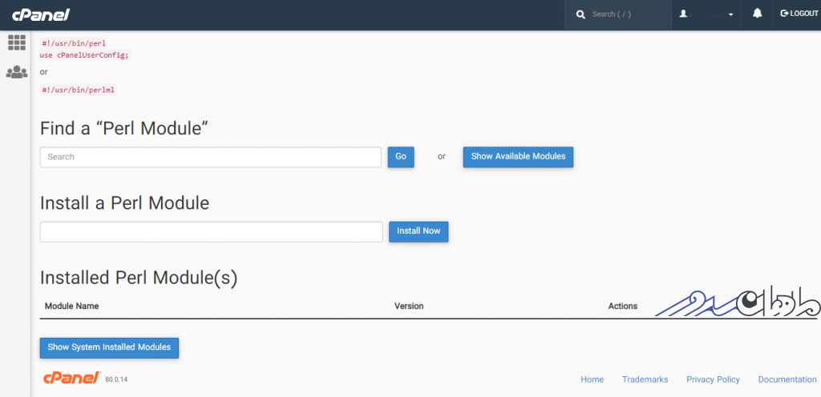Viewport: 821px width, 397px height.
Task: Click the Install a Perl Module text field
Action: [x=212, y=232]
